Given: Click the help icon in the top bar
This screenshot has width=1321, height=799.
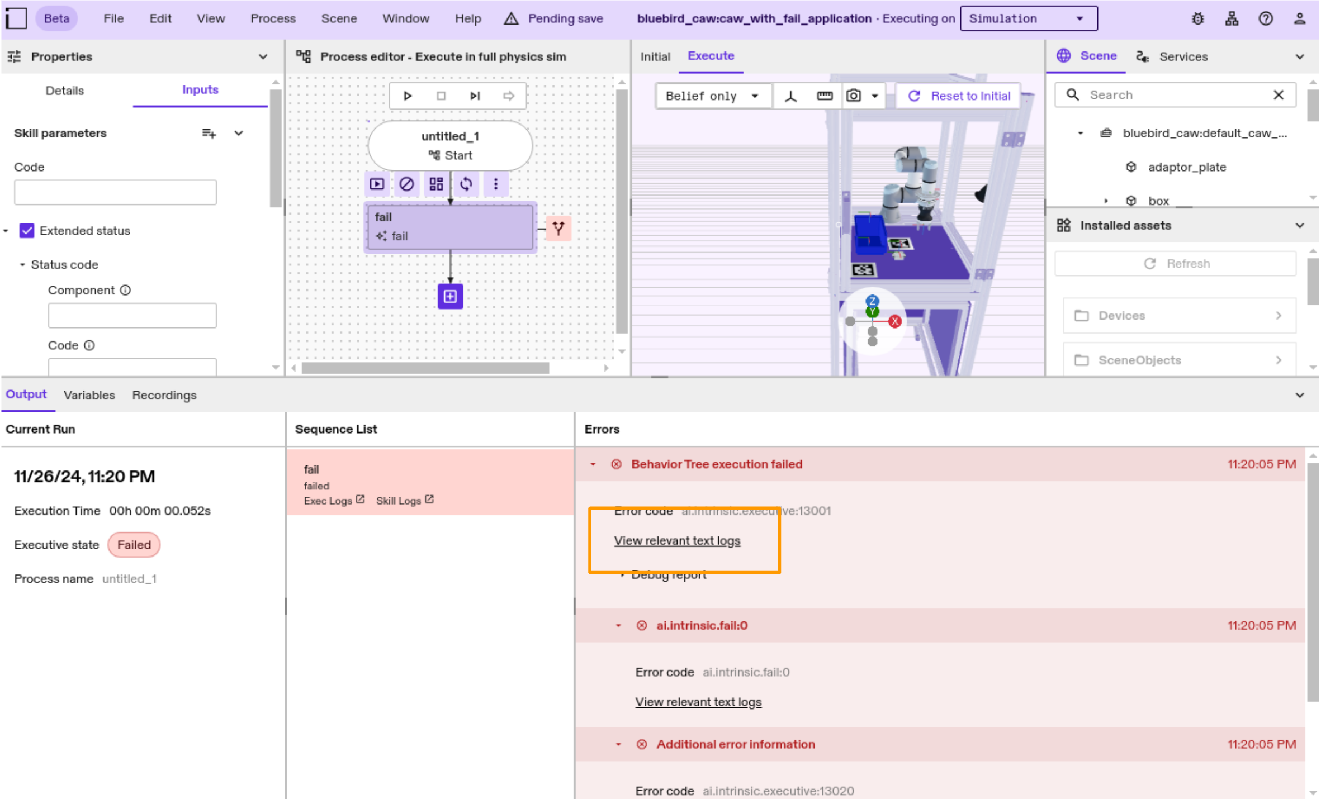Looking at the screenshot, I should [x=1266, y=18].
